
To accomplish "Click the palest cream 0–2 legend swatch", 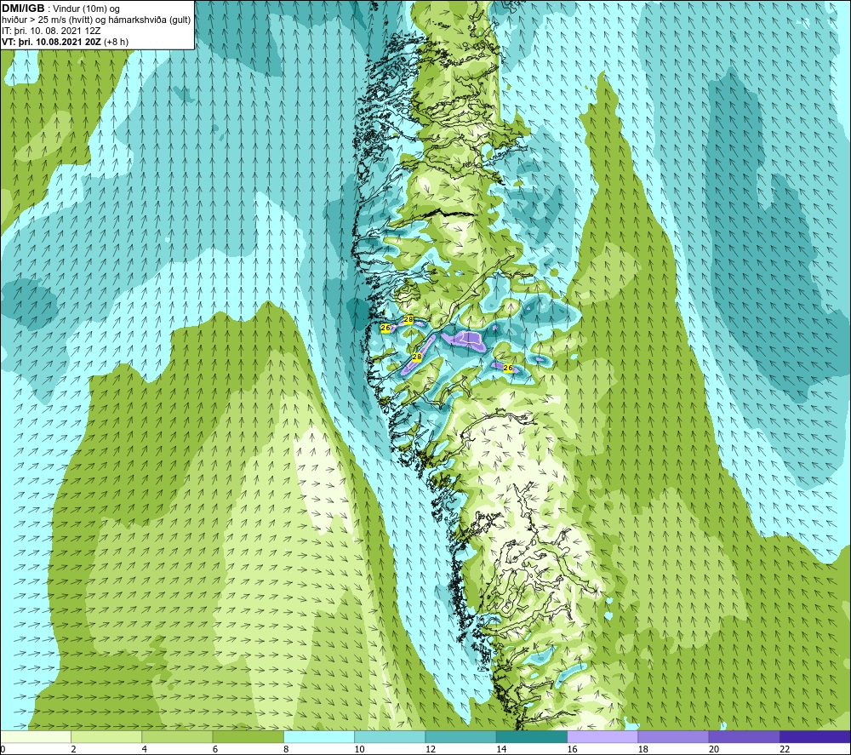I will coord(35,736).
